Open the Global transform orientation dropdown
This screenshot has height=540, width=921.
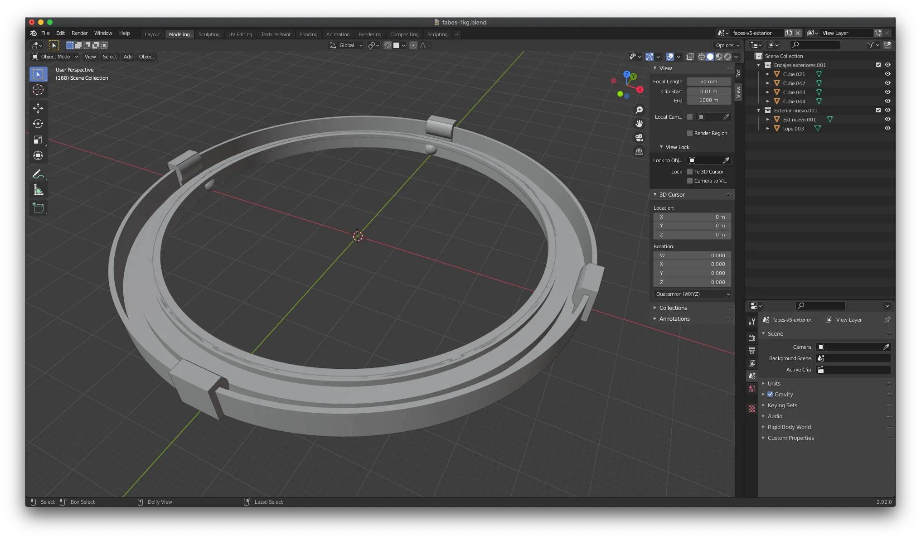[345, 45]
